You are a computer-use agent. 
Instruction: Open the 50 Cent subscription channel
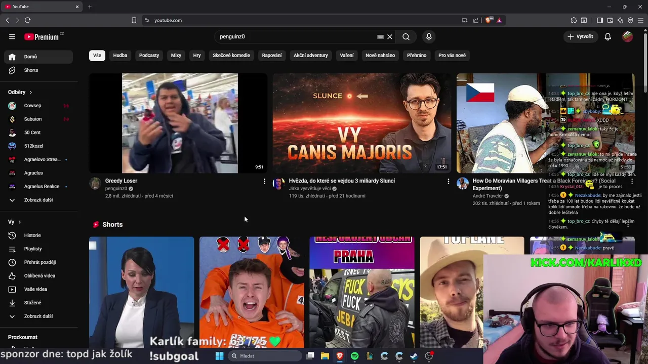[38, 132]
